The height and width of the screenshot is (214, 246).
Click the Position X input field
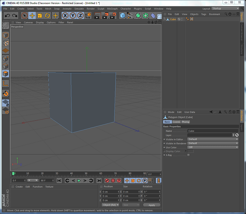click(x=110, y=192)
